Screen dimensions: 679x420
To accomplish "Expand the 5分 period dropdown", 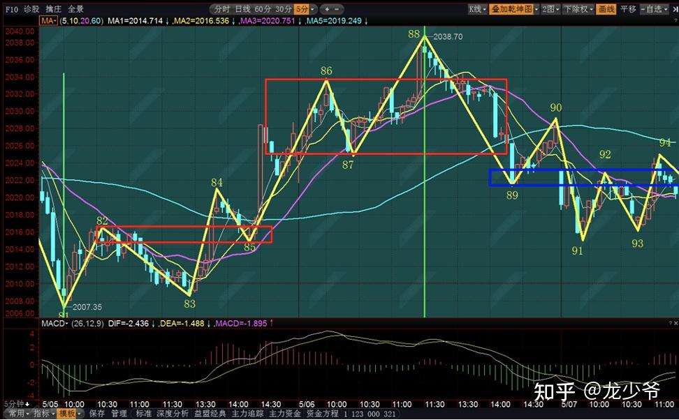I will 304,9.
